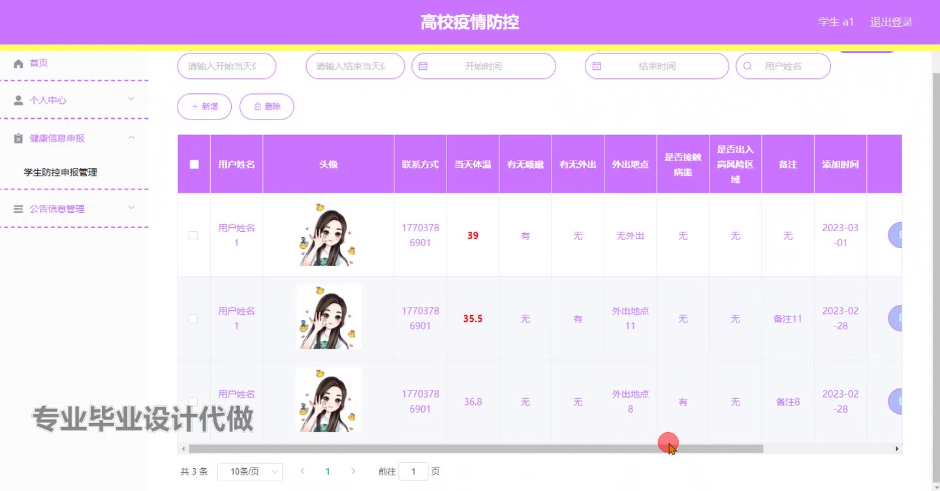Click the horizontal table scrollbar thumb
940x491 pixels.
click(x=476, y=449)
